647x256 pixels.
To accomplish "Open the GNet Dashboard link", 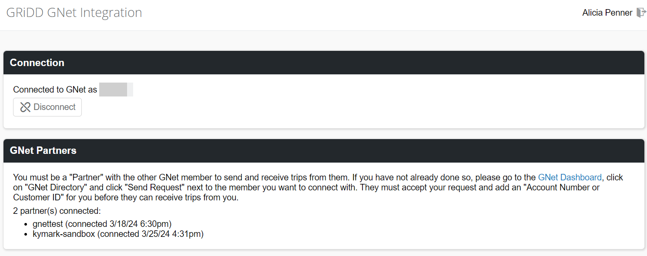I will click(570, 177).
